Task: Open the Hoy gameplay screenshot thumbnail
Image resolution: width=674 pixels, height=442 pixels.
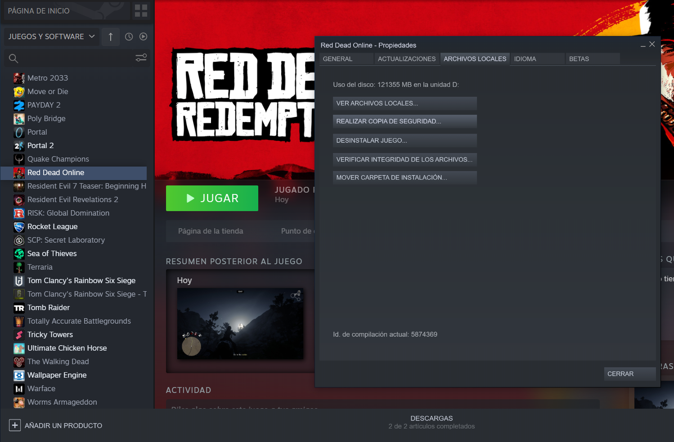Action: point(240,324)
